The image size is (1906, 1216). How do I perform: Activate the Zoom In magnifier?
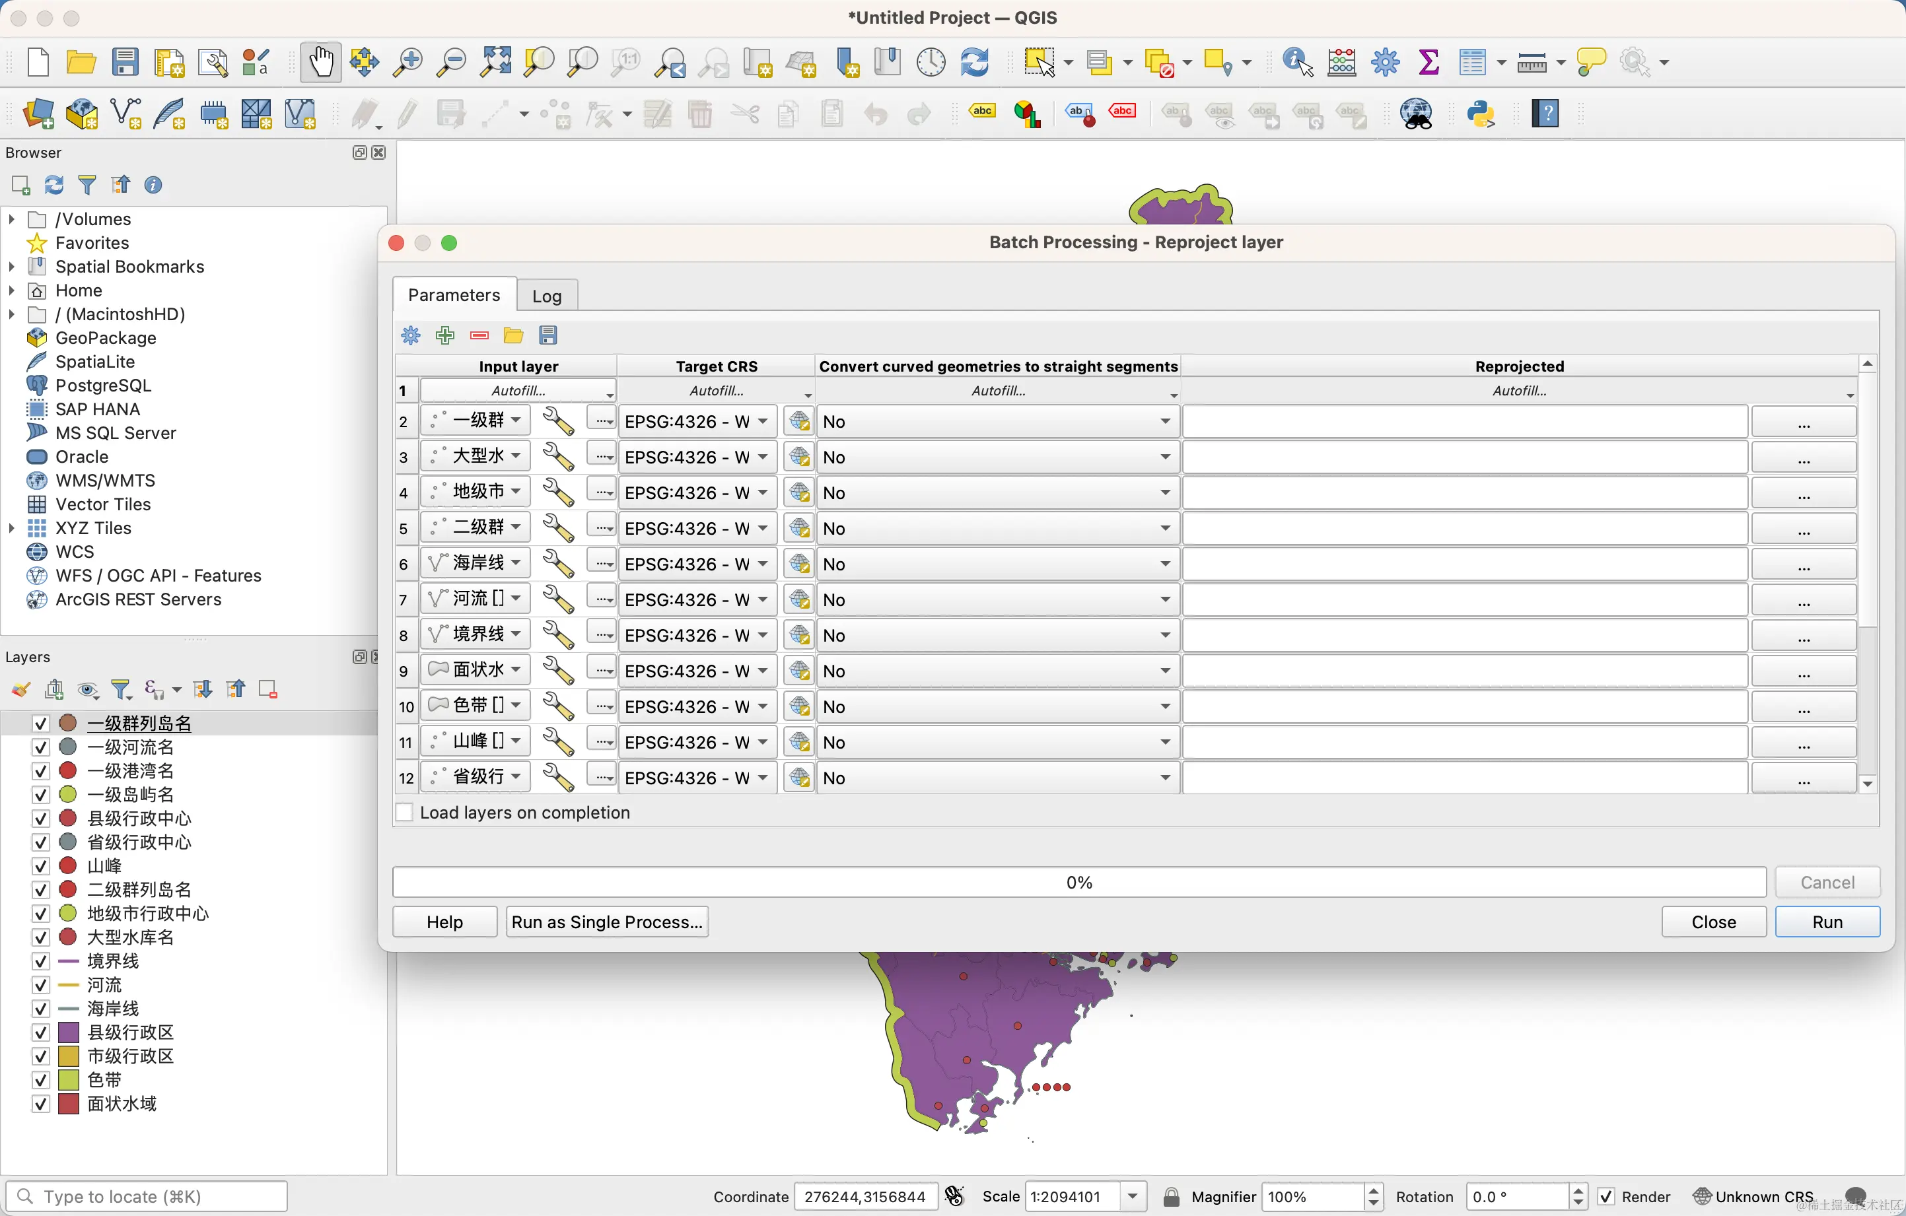(408, 61)
